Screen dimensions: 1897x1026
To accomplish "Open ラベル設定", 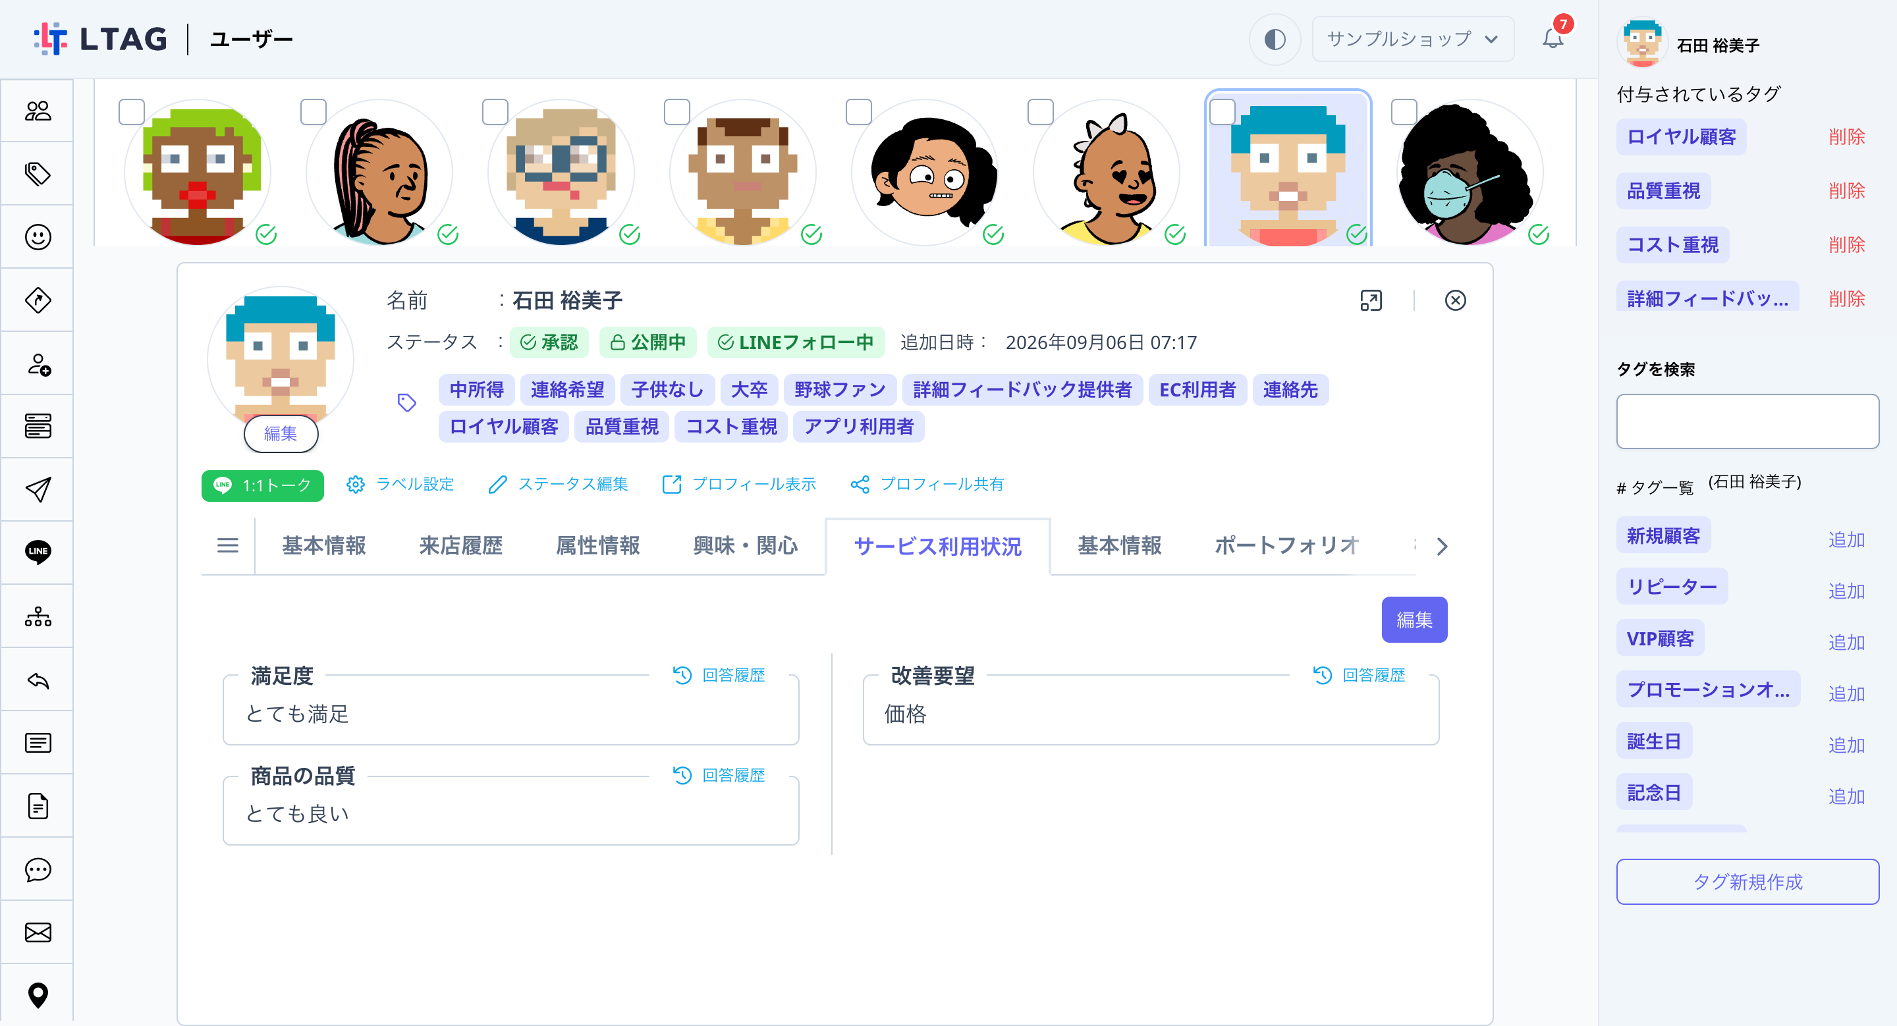I will click(400, 484).
